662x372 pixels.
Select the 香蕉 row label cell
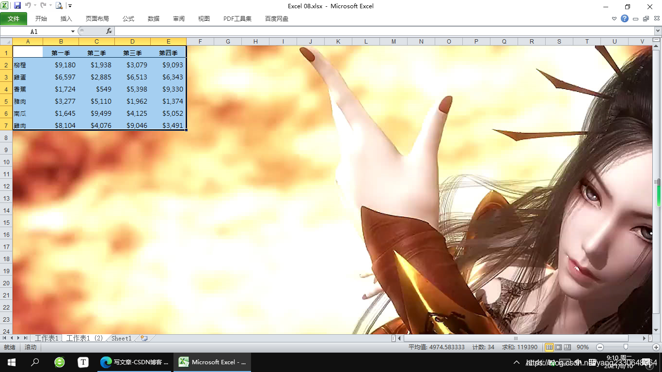tap(28, 89)
